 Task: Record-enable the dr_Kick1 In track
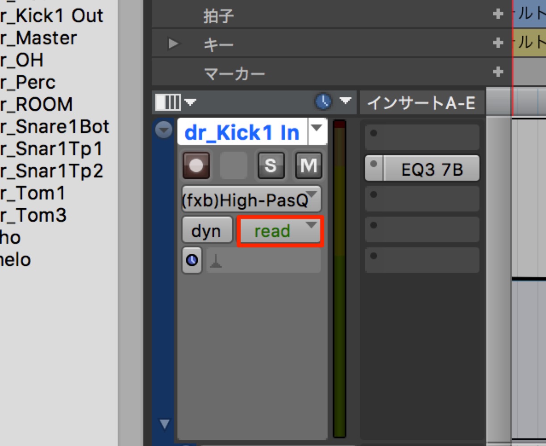pos(196,165)
